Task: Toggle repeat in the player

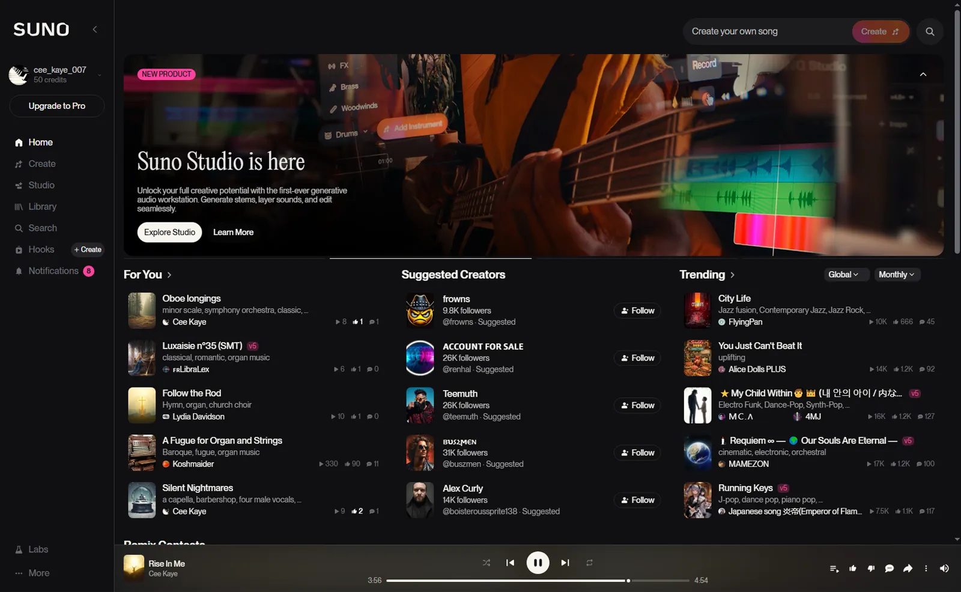Action: 589,563
